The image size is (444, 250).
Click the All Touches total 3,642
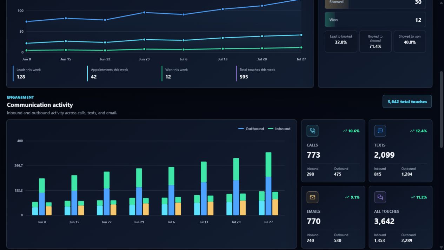[x=384, y=221]
